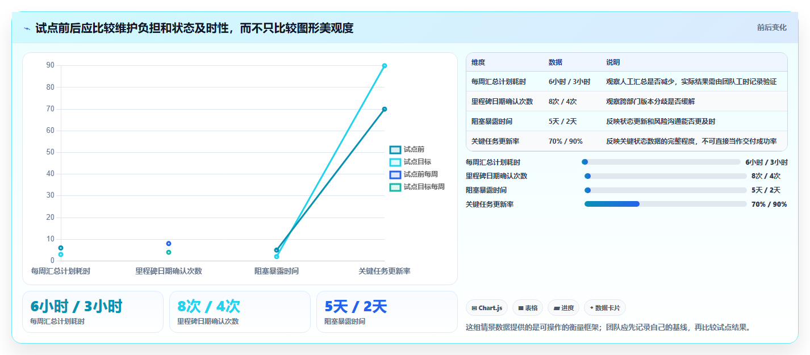Click the table cell 6小时 / 3小时

(x=570, y=82)
